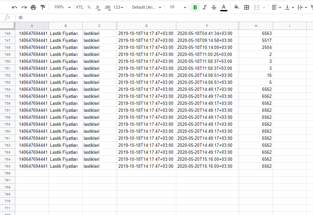Select column C header
Screen dimensions: 313x215
(99, 26)
